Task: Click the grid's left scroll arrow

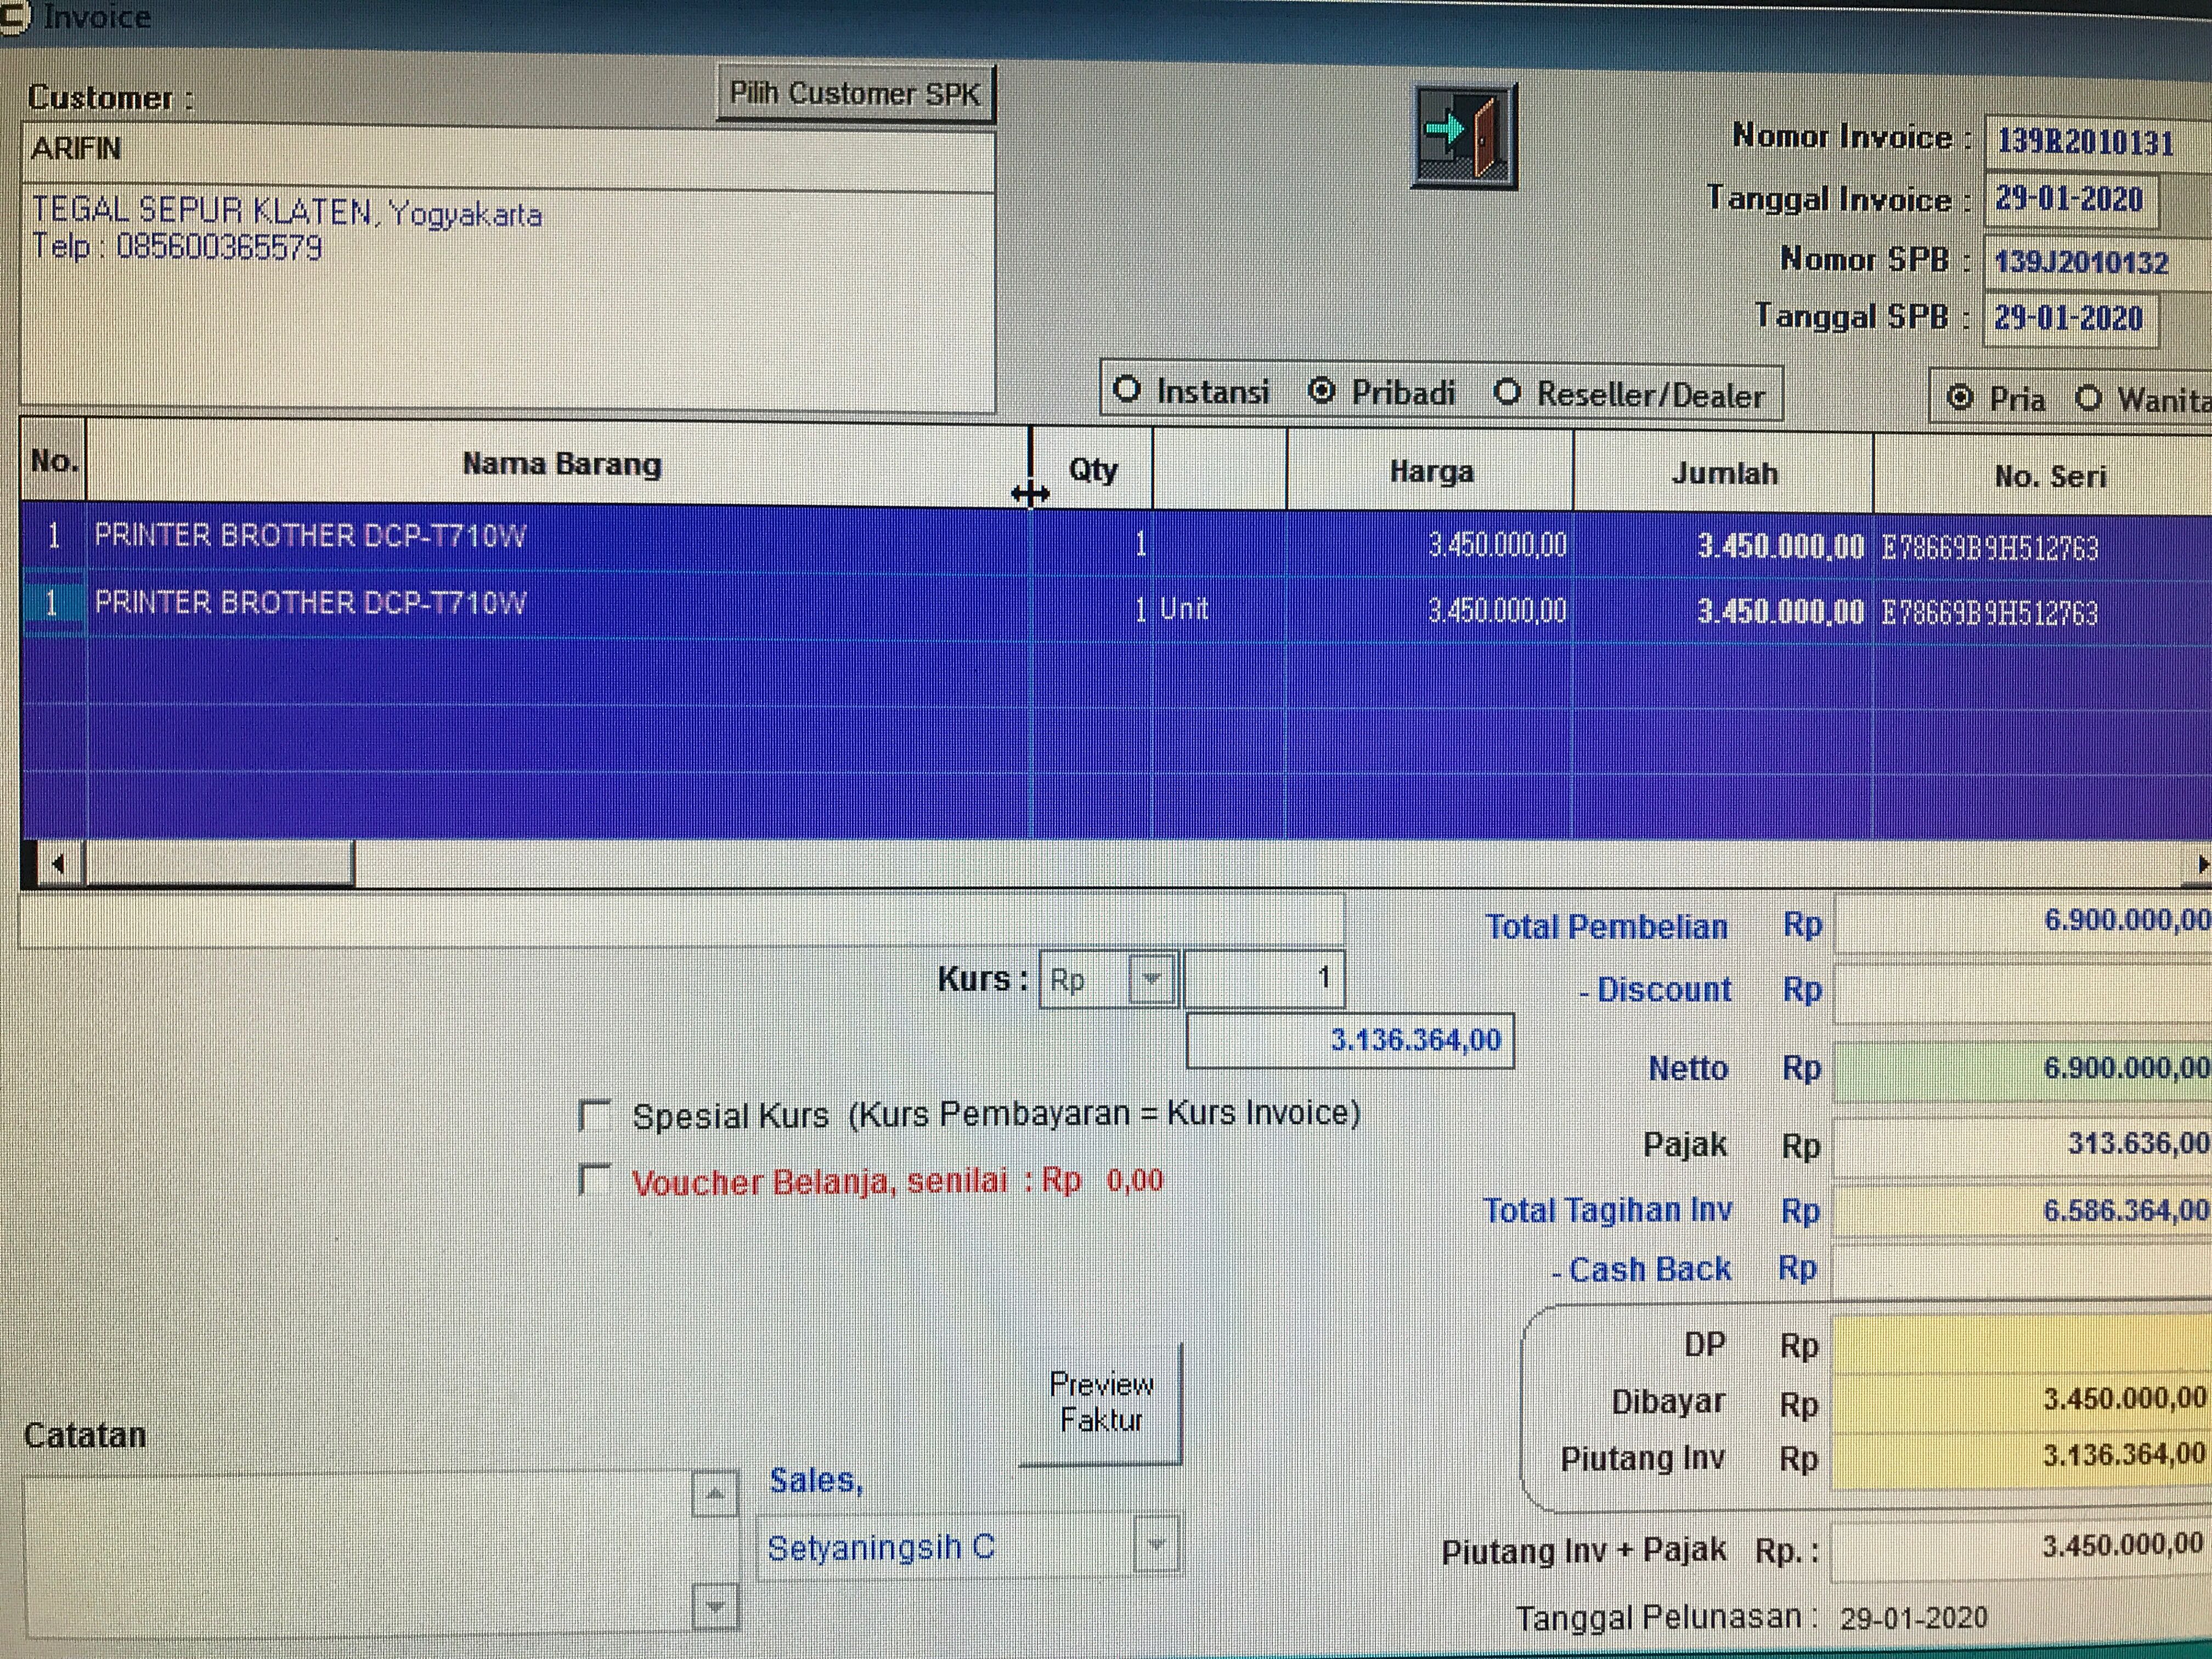Action: click(59, 864)
